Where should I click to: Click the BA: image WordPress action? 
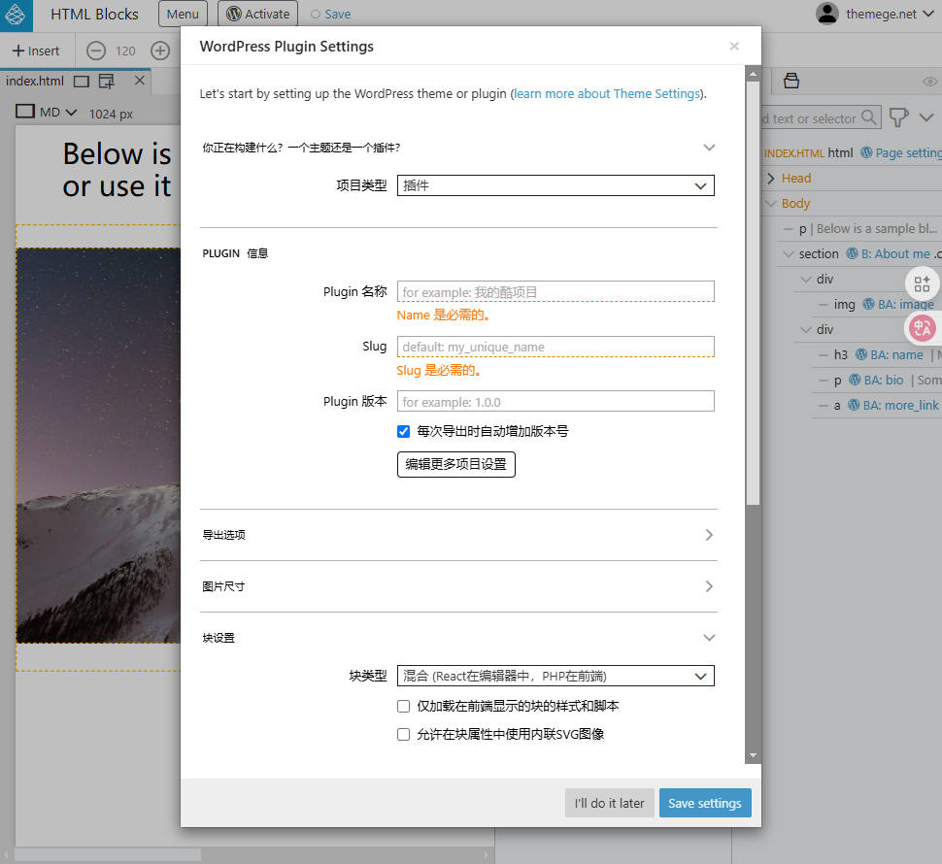point(898,305)
